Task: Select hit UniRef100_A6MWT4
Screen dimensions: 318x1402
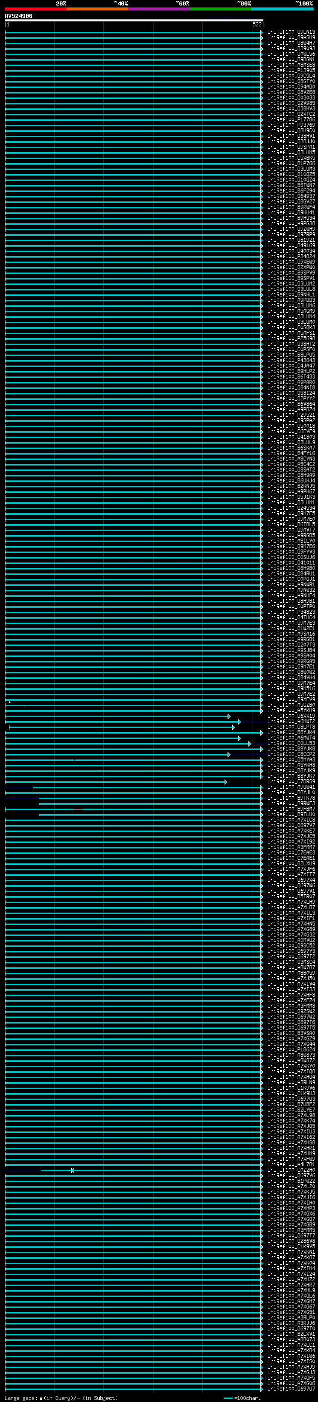Action: [x=291, y=738]
